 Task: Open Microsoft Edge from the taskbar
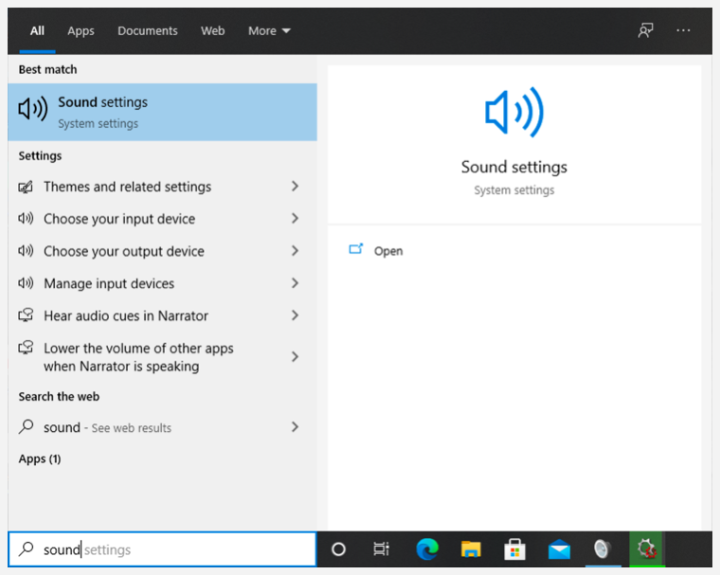pos(427,549)
